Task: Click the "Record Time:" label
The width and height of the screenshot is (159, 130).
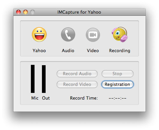Action: pos(84,98)
